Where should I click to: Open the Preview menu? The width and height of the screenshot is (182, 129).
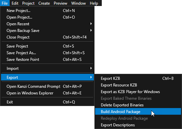60,3
